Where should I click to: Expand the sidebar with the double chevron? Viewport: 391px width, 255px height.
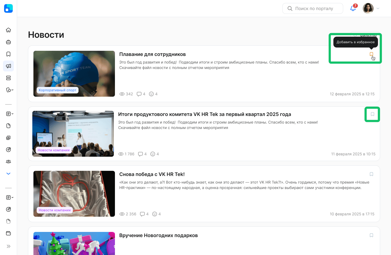tap(8, 246)
